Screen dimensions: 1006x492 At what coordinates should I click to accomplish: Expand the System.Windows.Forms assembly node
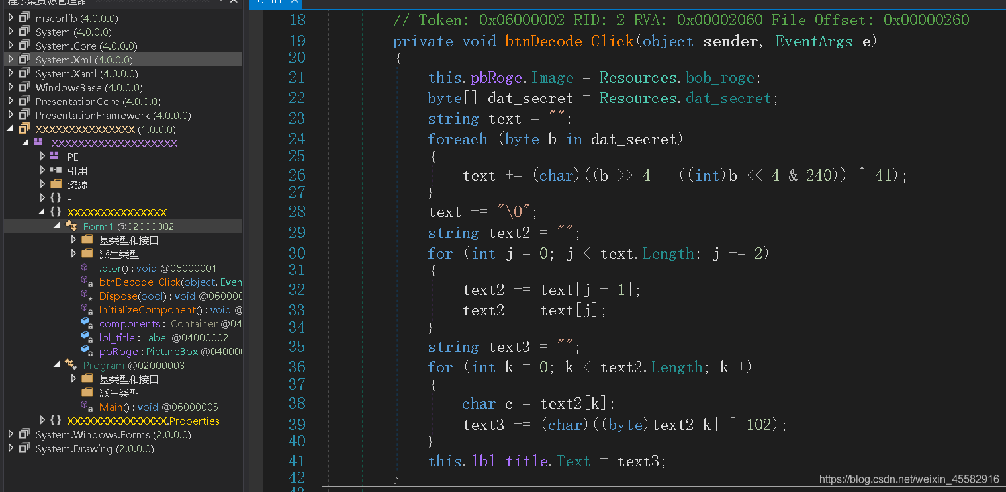pos(11,434)
